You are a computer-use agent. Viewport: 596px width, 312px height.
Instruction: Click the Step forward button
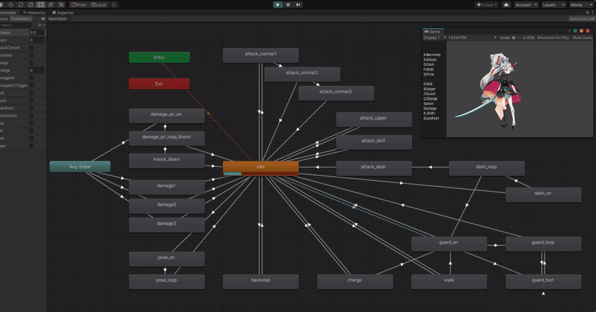tap(298, 5)
